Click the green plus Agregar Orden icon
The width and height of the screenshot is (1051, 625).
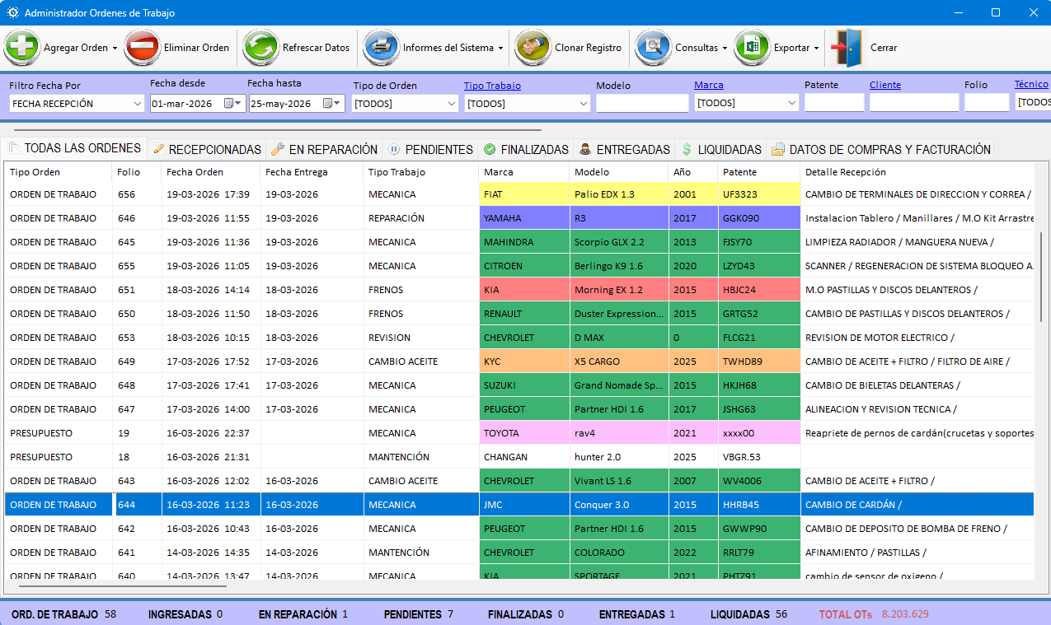[x=22, y=48]
